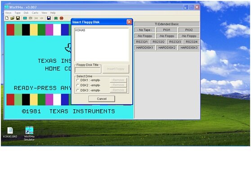The height and width of the screenshot is (181, 251).
Task: Cancel the Insert Floppy Disk dialog
Action: click(x=102, y=99)
